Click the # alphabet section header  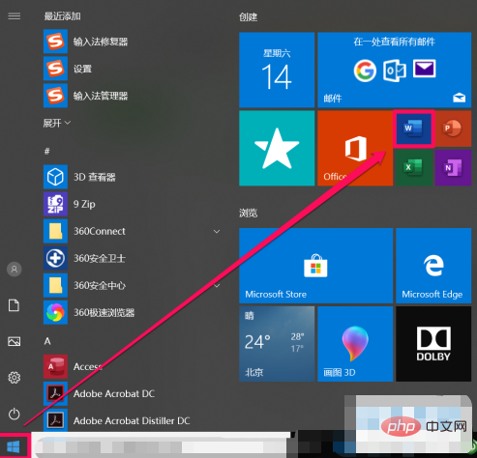[47, 151]
